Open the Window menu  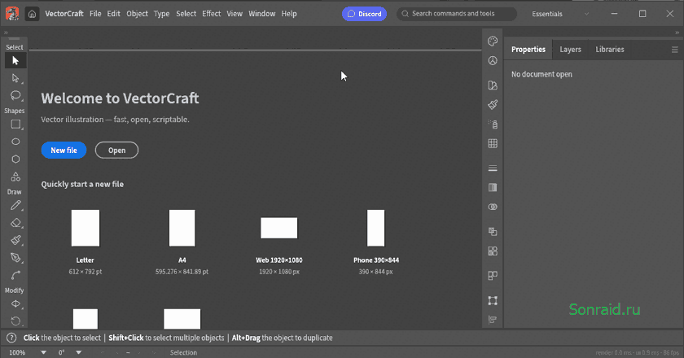pos(261,14)
